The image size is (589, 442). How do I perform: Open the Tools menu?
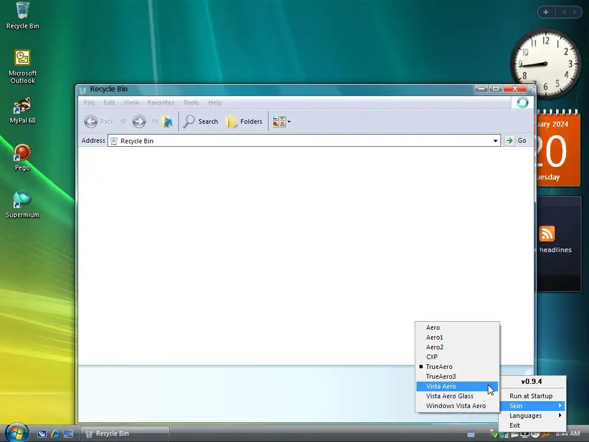click(x=191, y=102)
